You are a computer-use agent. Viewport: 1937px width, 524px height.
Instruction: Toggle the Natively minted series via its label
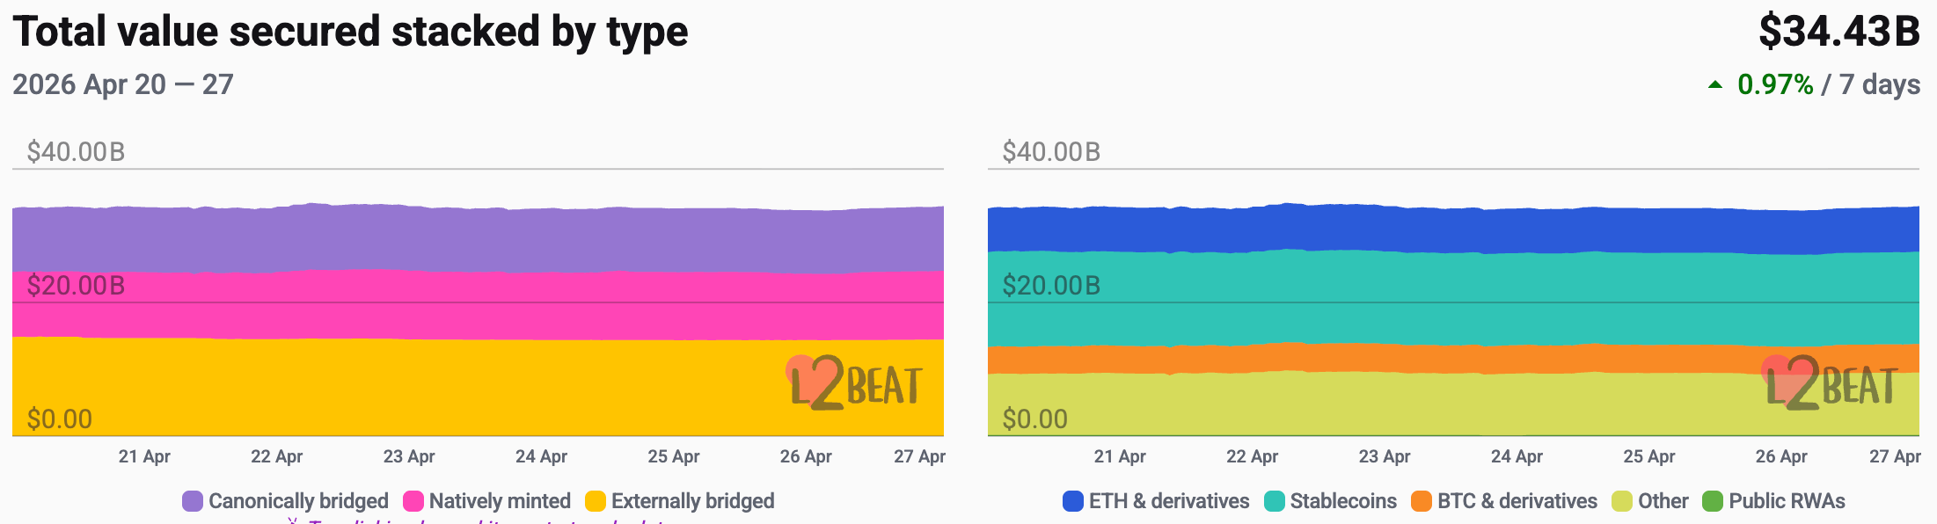click(x=499, y=501)
